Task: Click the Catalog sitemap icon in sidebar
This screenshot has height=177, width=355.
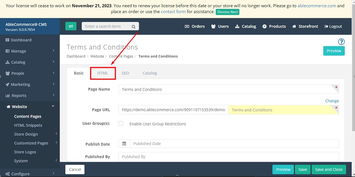Action: pyautogui.click(x=7, y=62)
